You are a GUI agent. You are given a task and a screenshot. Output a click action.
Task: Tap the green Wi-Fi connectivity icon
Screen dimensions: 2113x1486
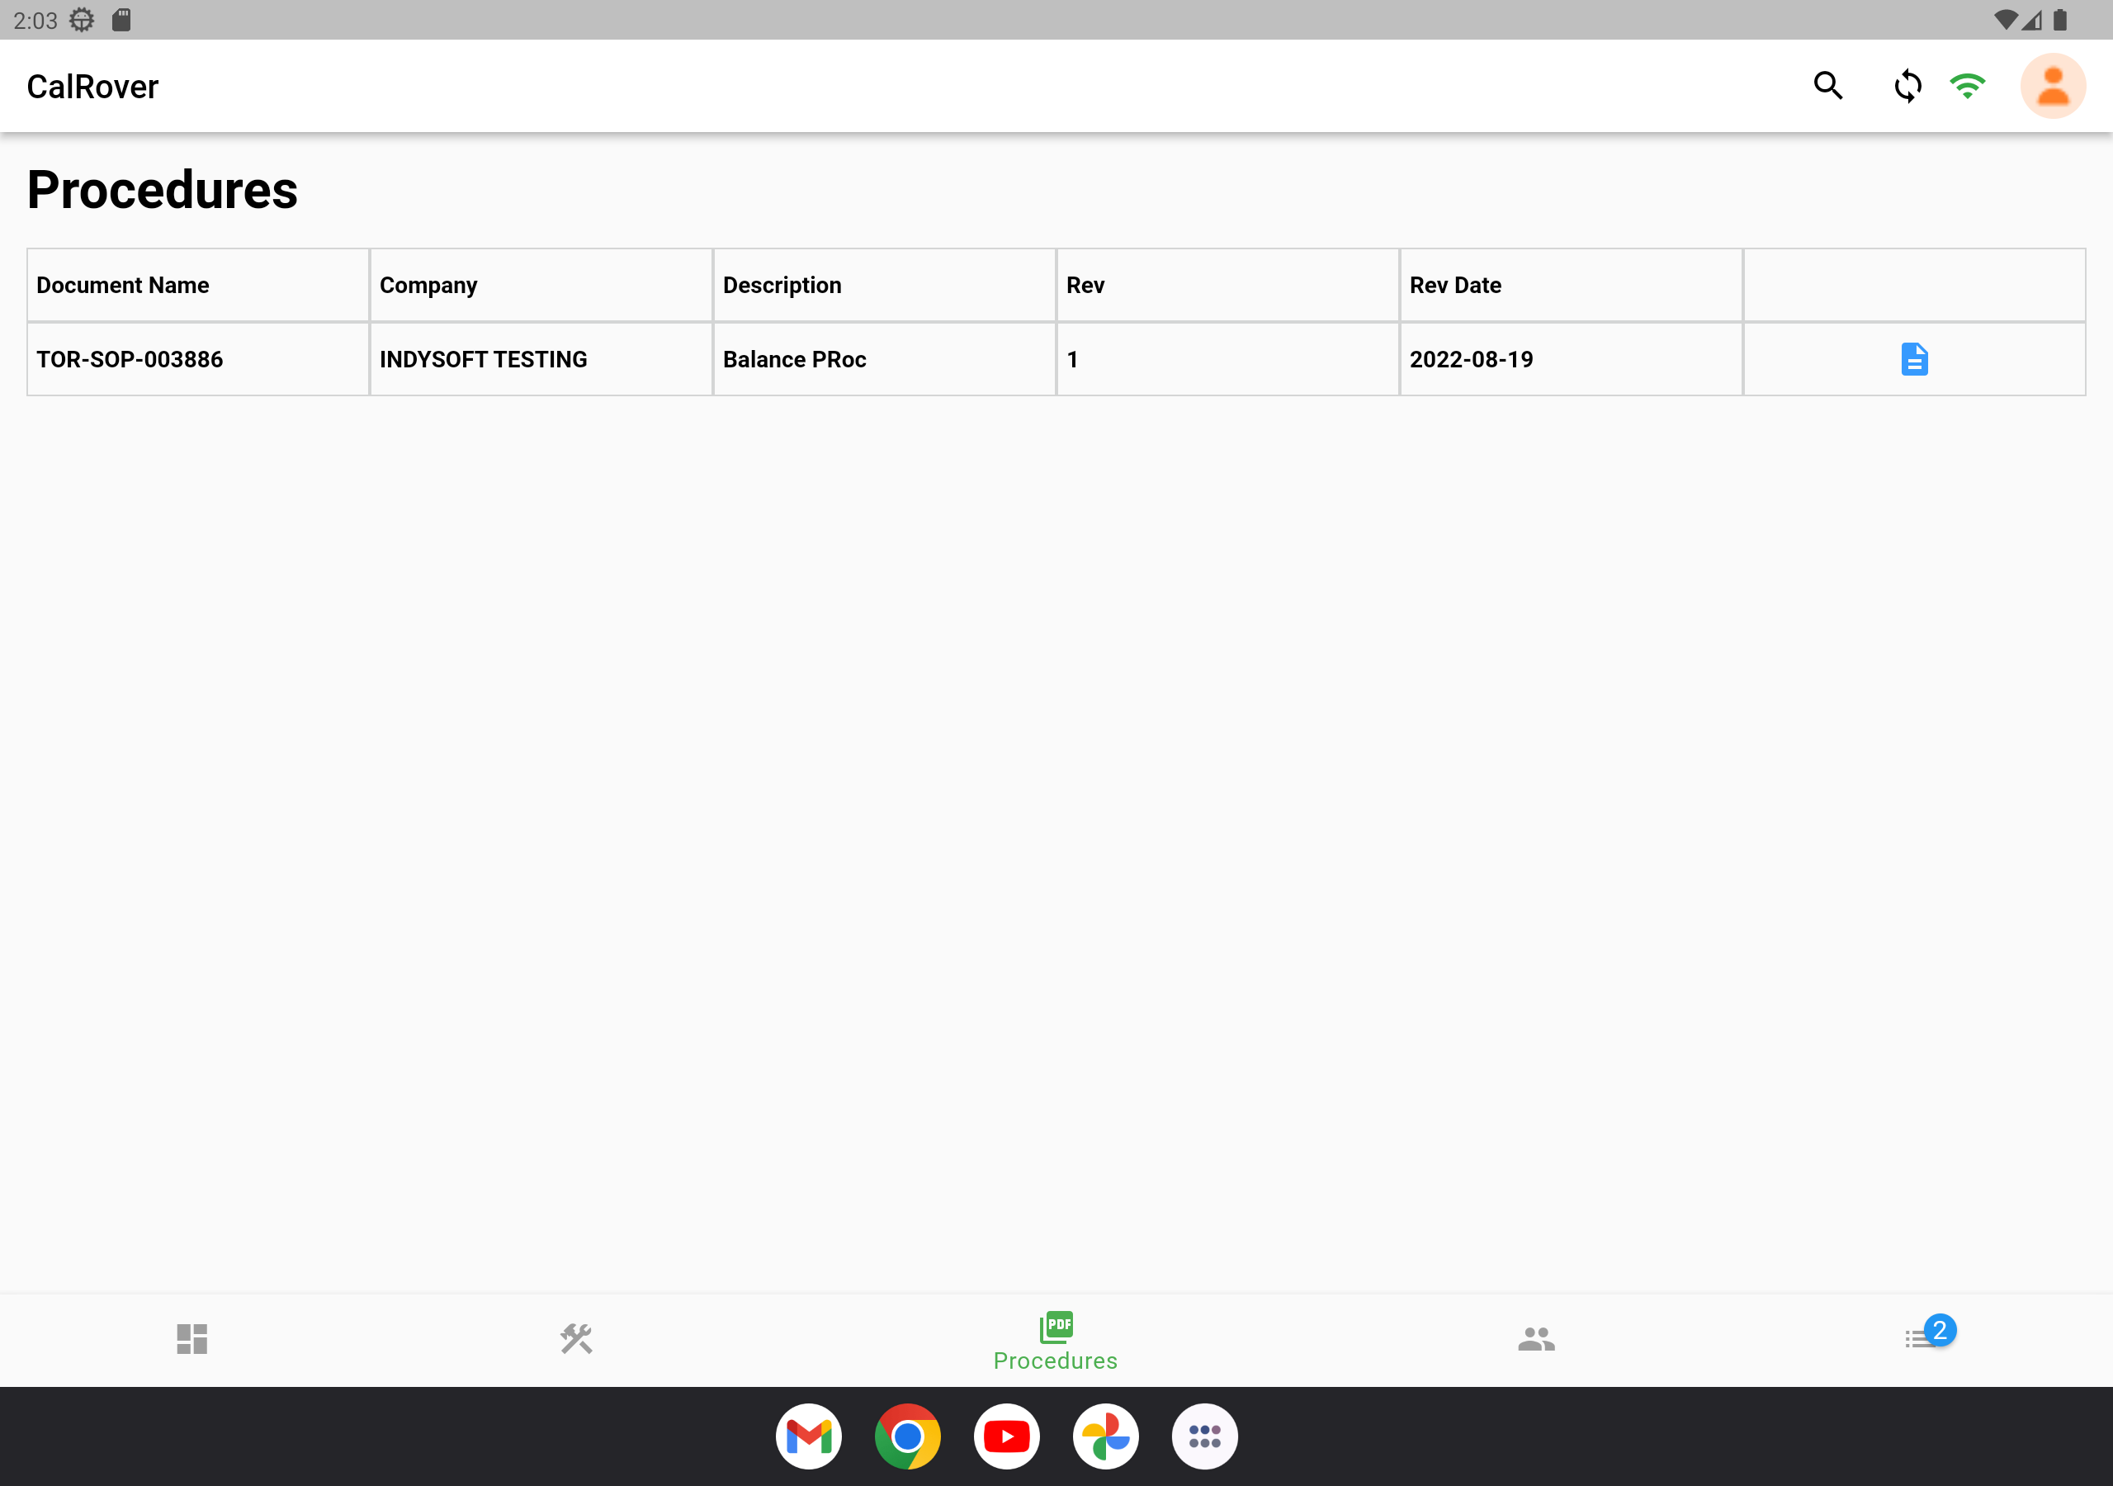1968,86
